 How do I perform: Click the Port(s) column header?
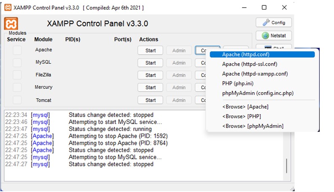tap(123, 40)
